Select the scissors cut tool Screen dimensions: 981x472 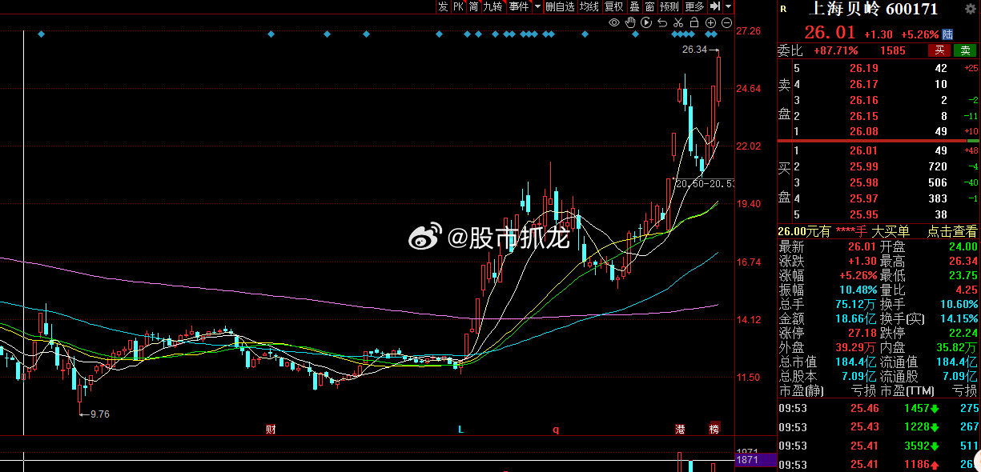[x=678, y=22]
